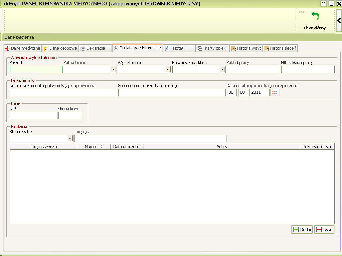
Task: Expand the Zatrudnienie dropdown
Action: click(x=113, y=69)
